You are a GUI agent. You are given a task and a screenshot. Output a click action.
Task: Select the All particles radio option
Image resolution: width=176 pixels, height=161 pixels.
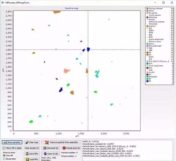pos(4,159)
